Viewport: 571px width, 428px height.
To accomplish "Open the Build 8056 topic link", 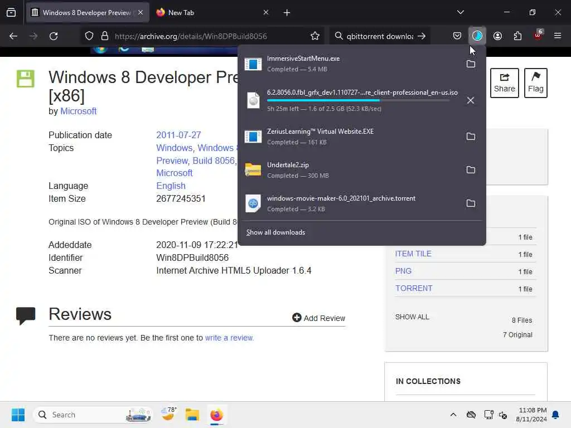I will click(214, 160).
